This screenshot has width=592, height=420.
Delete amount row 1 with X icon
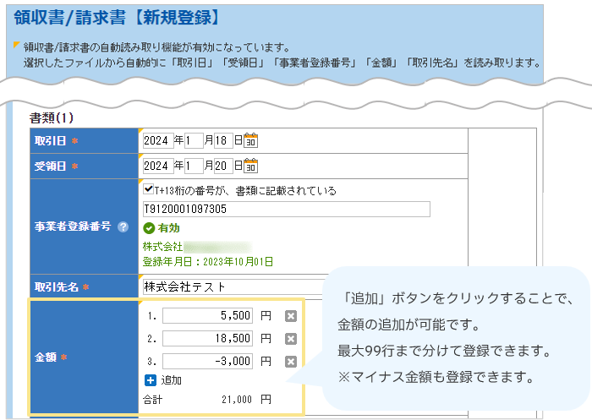[291, 316]
